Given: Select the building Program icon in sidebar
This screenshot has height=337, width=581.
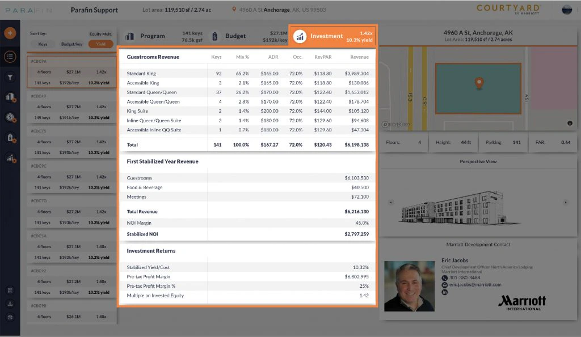Looking at the screenshot, I should coord(10,97).
